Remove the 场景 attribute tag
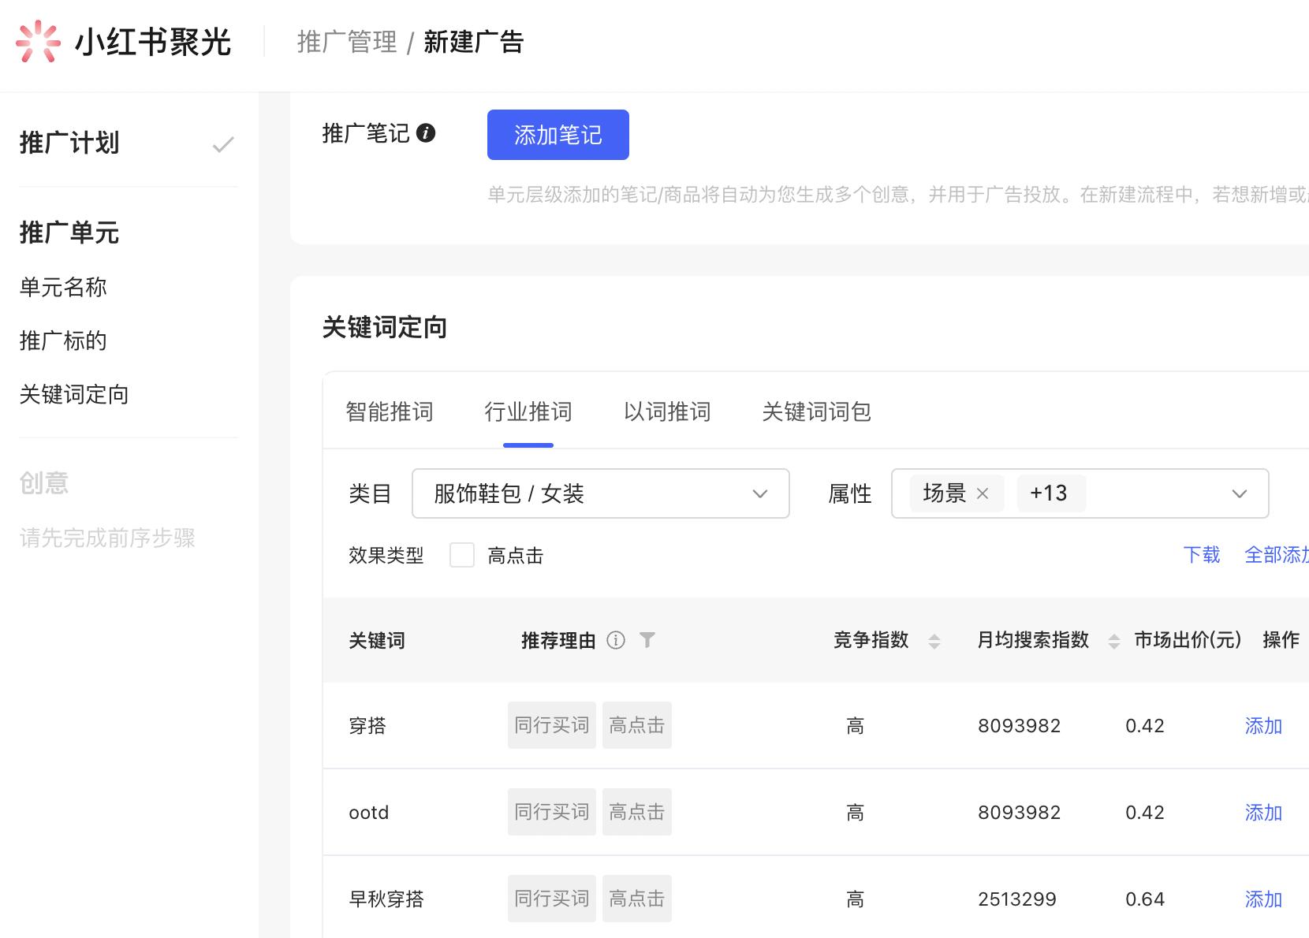The width and height of the screenshot is (1309, 938). pos(983,493)
